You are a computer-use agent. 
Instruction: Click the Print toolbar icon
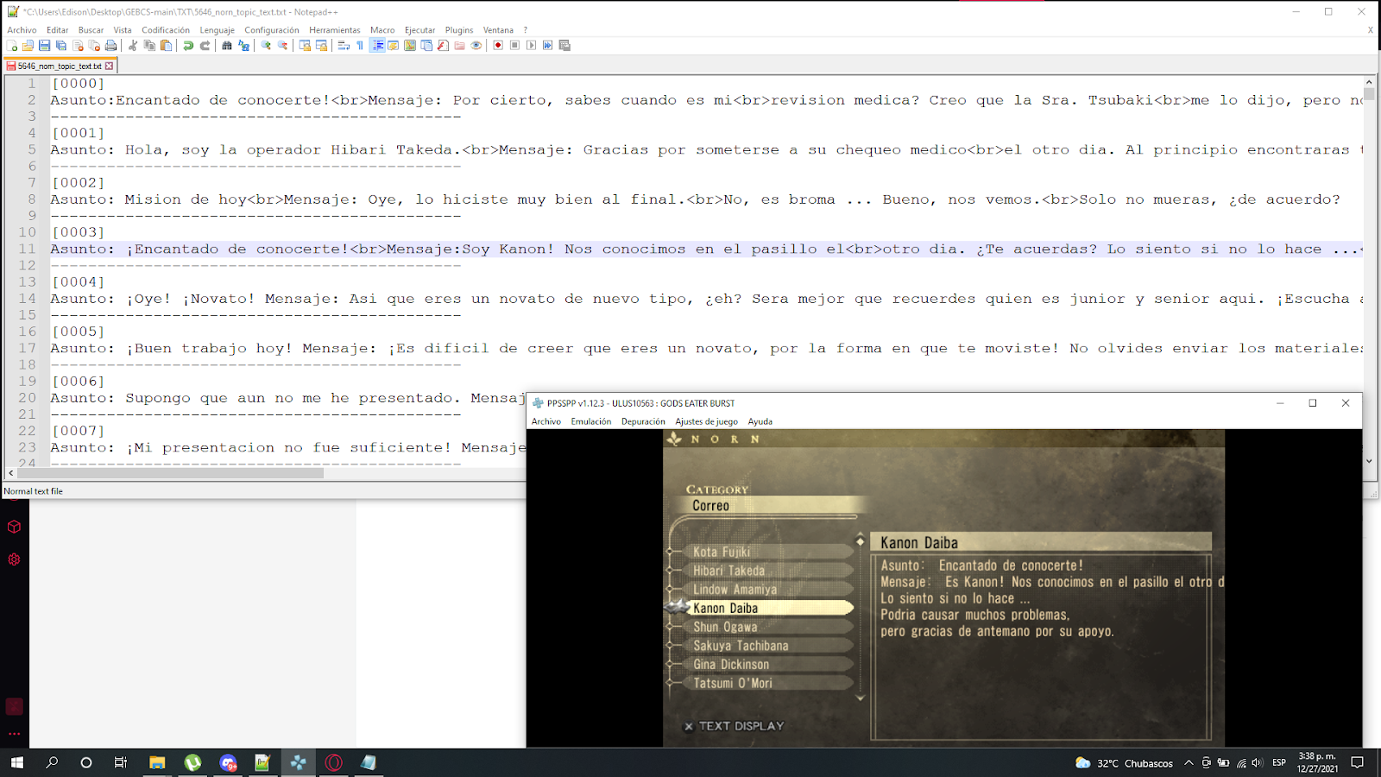pos(110,46)
